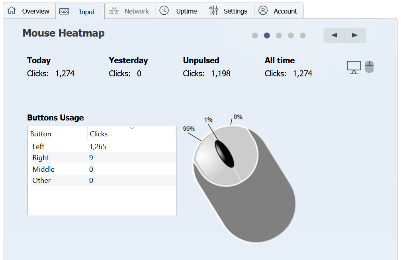Click the 99% label on mouse diagram
The height and width of the screenshot is (260, 401).
189,129
